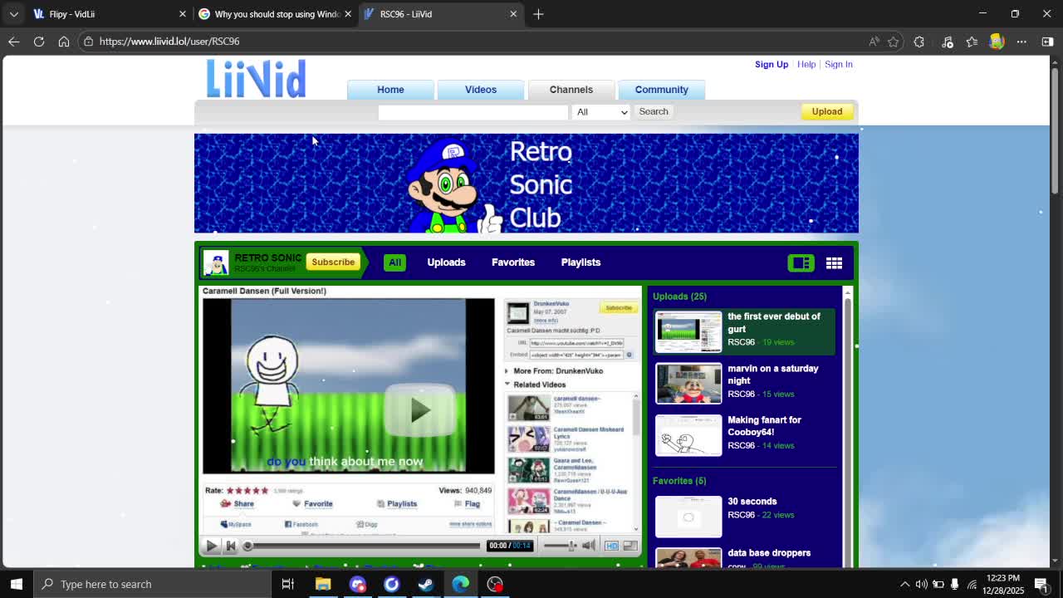
Task: Mute the video with the speaker icon
Action: click(x=588, y=546)
